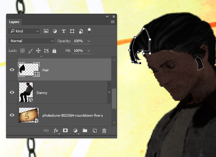Create a new group folder icon
The height and width of the screenshot is (157, 216).
click(85, 130)
